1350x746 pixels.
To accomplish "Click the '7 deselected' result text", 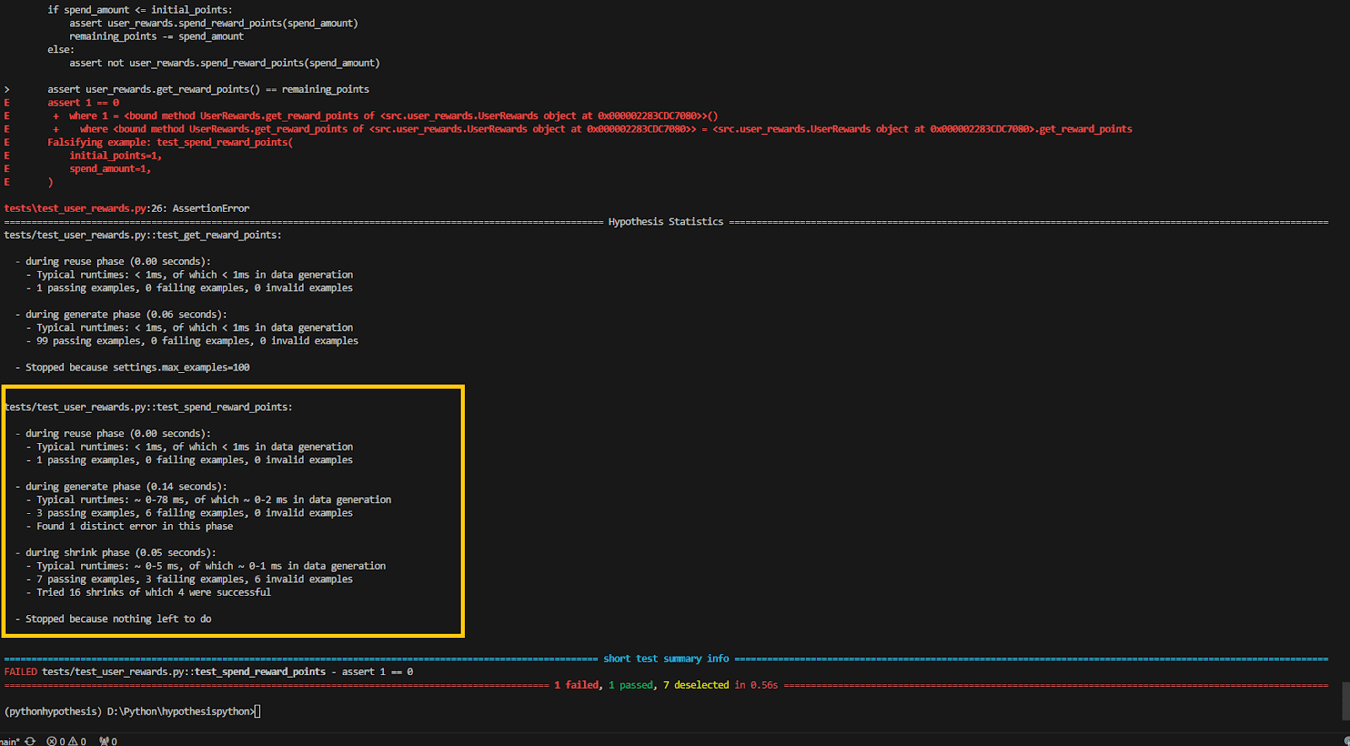I will [x=695, y=685].
